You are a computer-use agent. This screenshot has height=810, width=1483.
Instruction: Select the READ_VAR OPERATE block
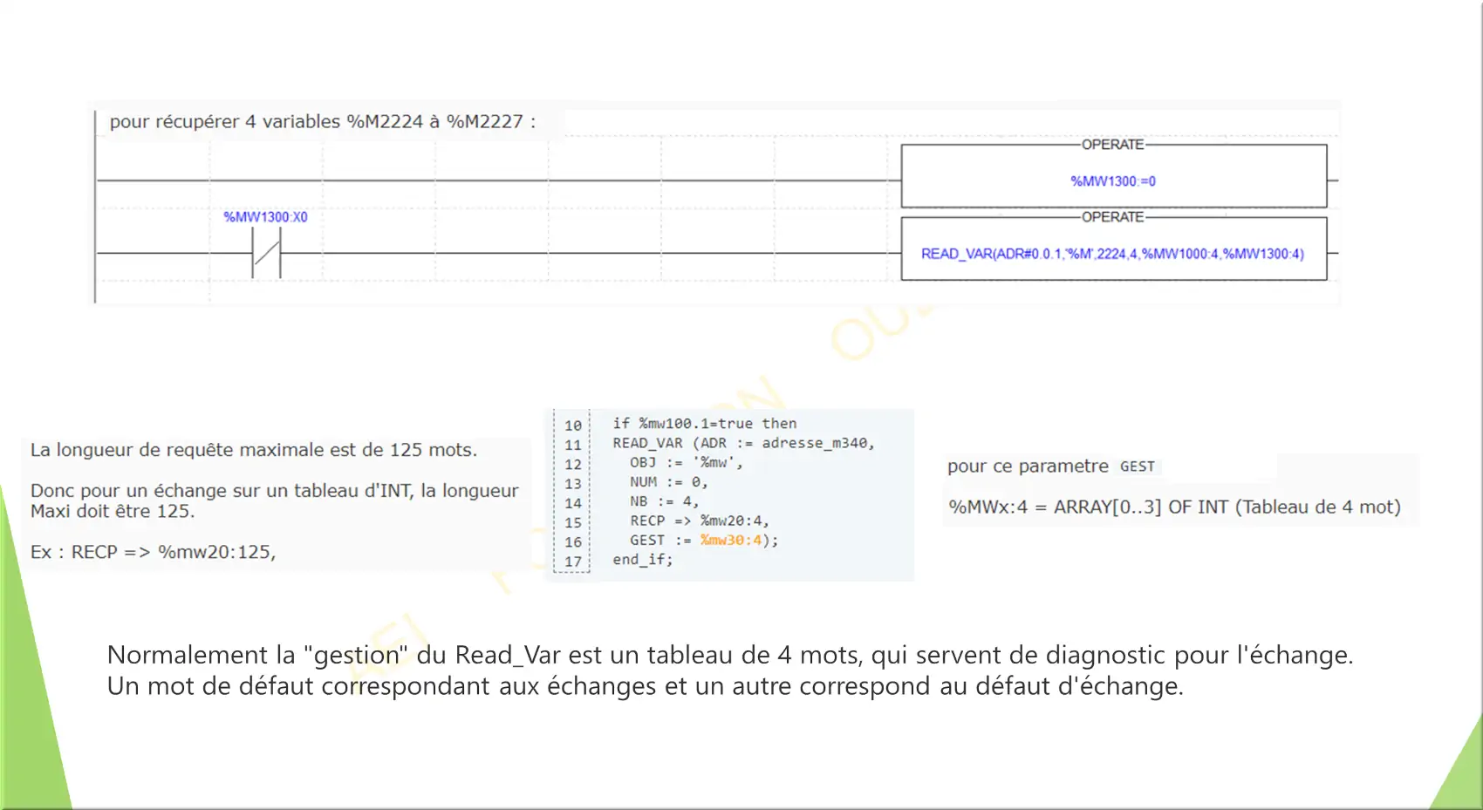(x=1114, y=248)
